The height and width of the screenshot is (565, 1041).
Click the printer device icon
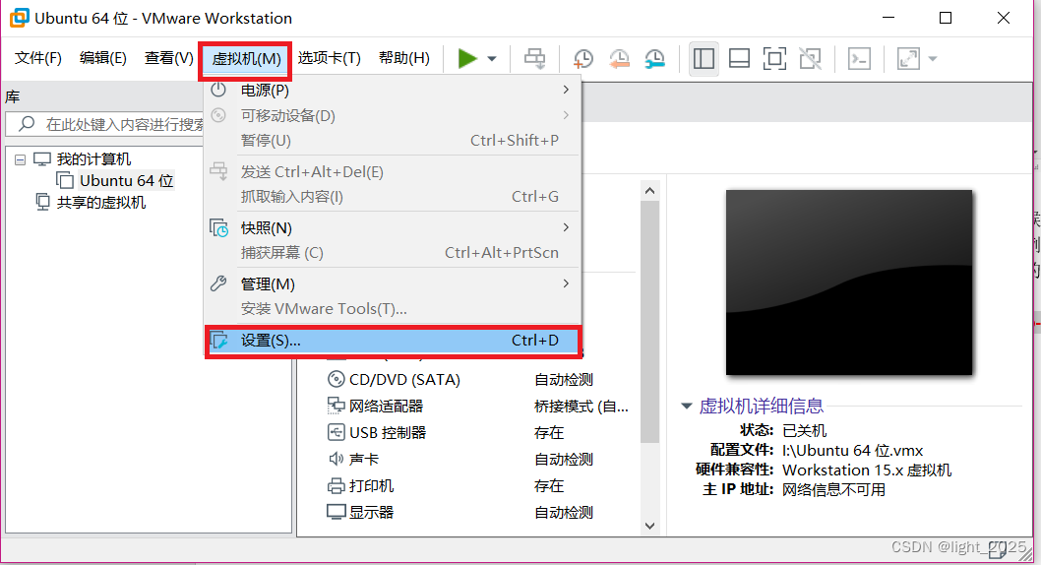tap(336, 486)
